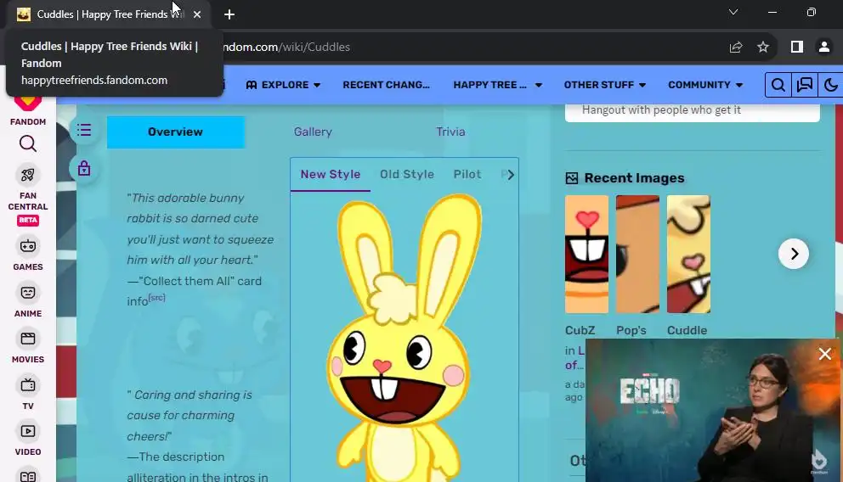The width and height of the screenshot is (843, 482).
Task: Open Anime section in sidebar
Action: [x=28, y=300]
